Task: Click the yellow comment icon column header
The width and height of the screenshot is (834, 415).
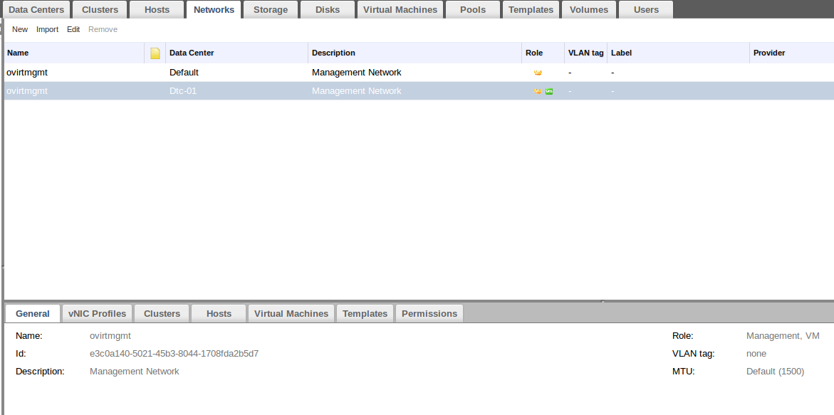Action: tap(155, 53)
